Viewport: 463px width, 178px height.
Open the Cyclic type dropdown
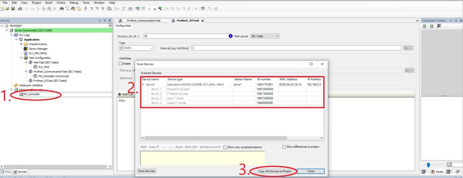[152, 48]
